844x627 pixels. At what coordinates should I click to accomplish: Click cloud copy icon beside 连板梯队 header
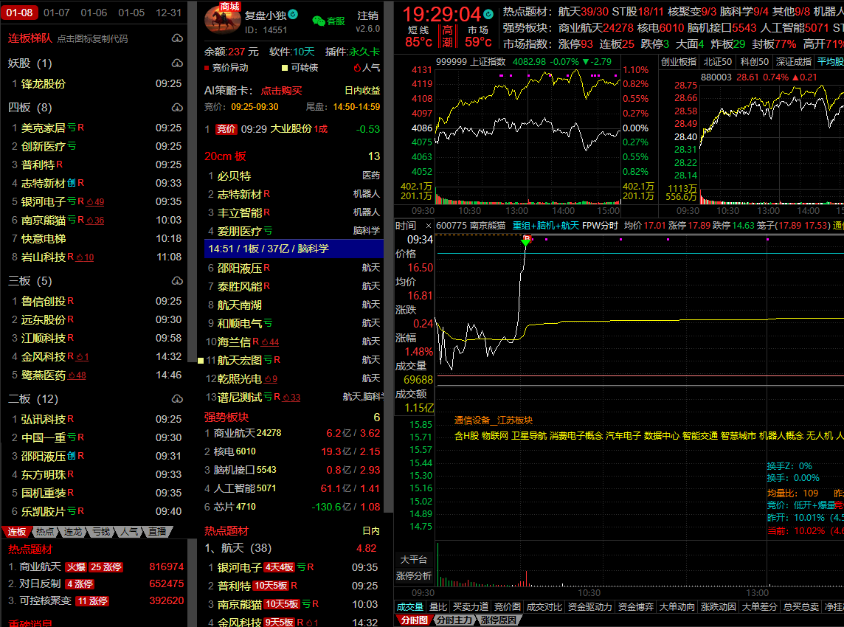pyautogui.click(x=177, y=39)
